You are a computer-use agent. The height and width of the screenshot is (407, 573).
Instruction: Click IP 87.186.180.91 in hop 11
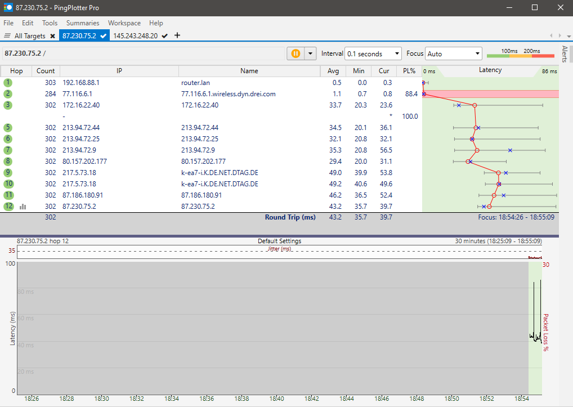[83, 195]
